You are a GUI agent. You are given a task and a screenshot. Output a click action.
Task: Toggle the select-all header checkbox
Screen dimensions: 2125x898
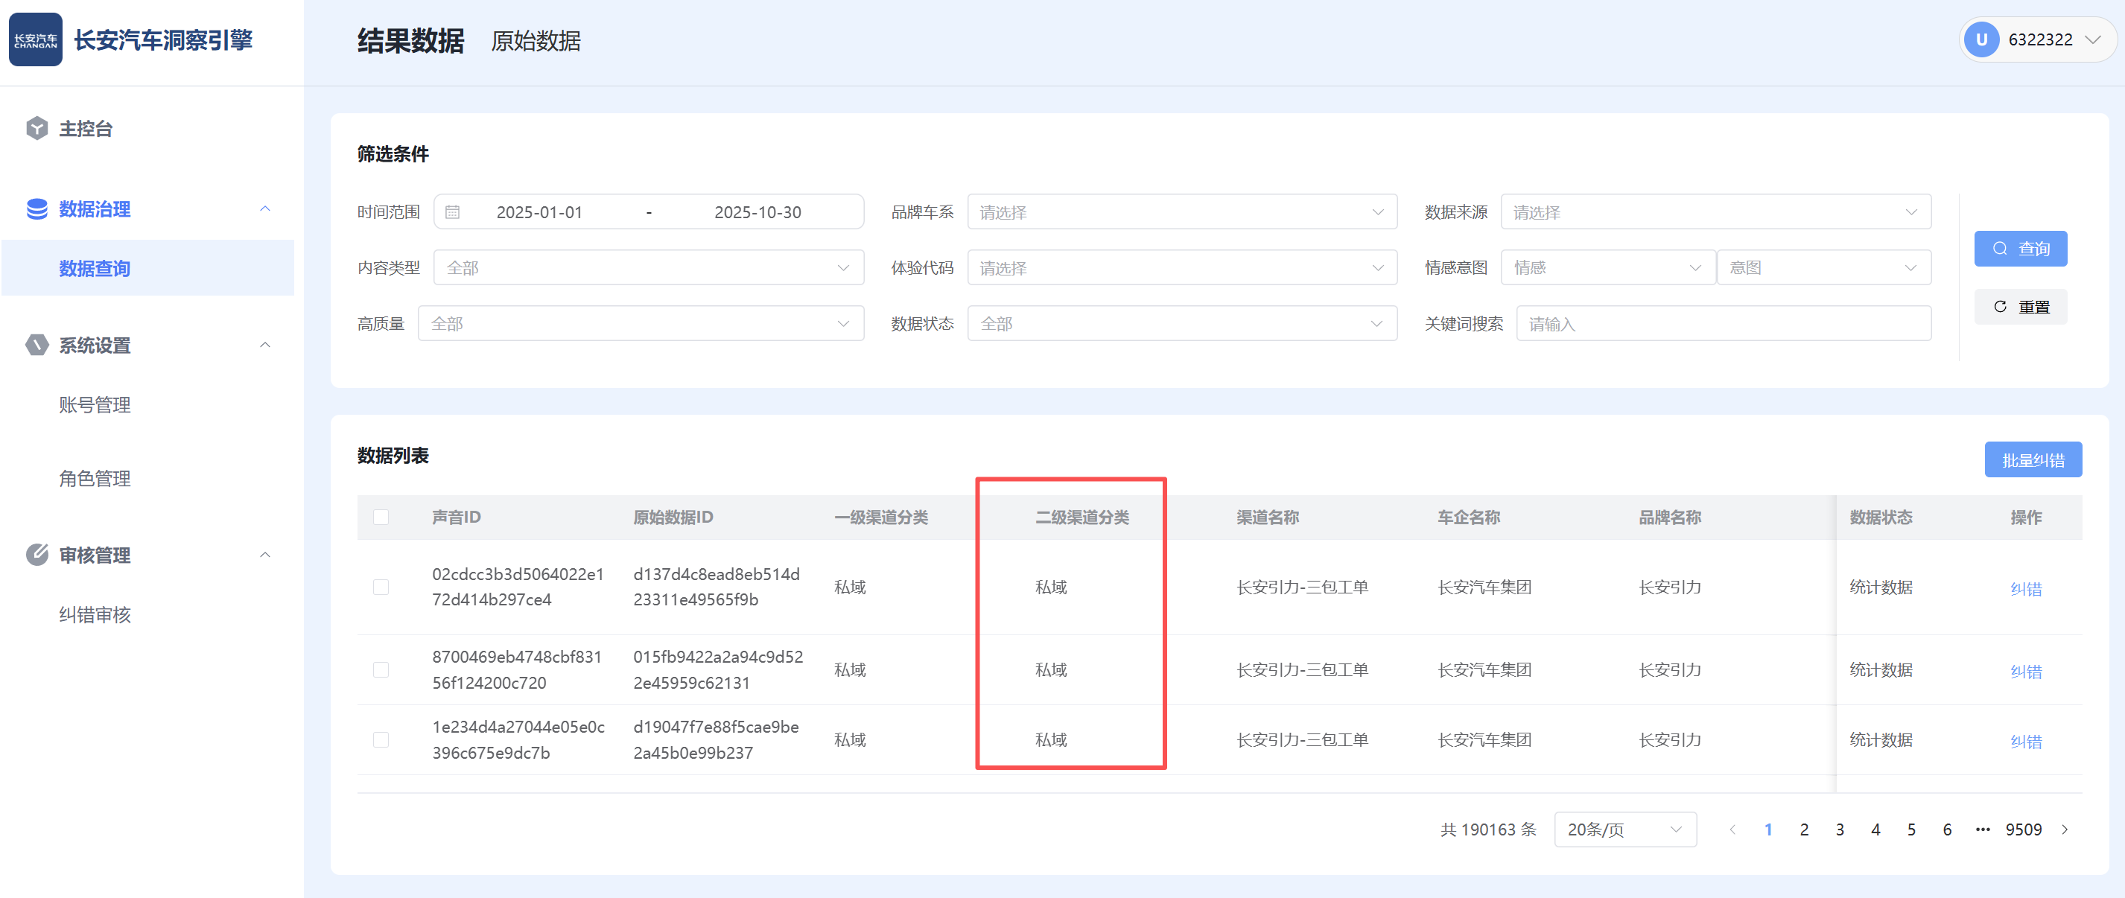tap(381, 517)
